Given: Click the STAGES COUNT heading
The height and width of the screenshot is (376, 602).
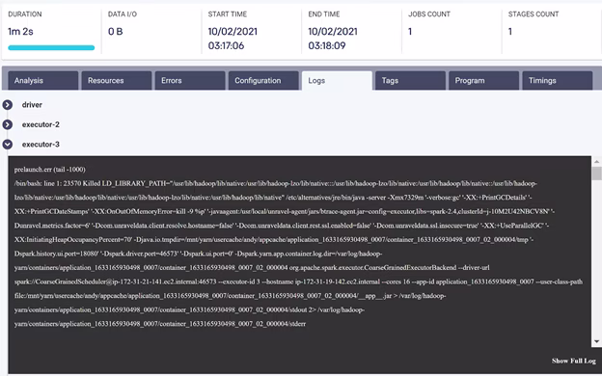Looking at the screenshot, I should pos(534,14).
